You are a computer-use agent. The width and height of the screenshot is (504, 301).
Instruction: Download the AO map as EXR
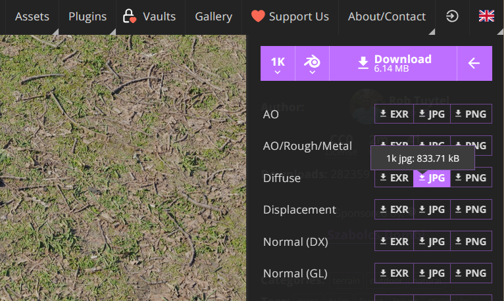point(394,114)
